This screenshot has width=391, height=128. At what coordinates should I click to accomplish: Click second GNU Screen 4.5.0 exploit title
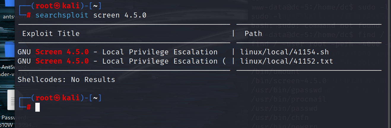tap(122, 61)
